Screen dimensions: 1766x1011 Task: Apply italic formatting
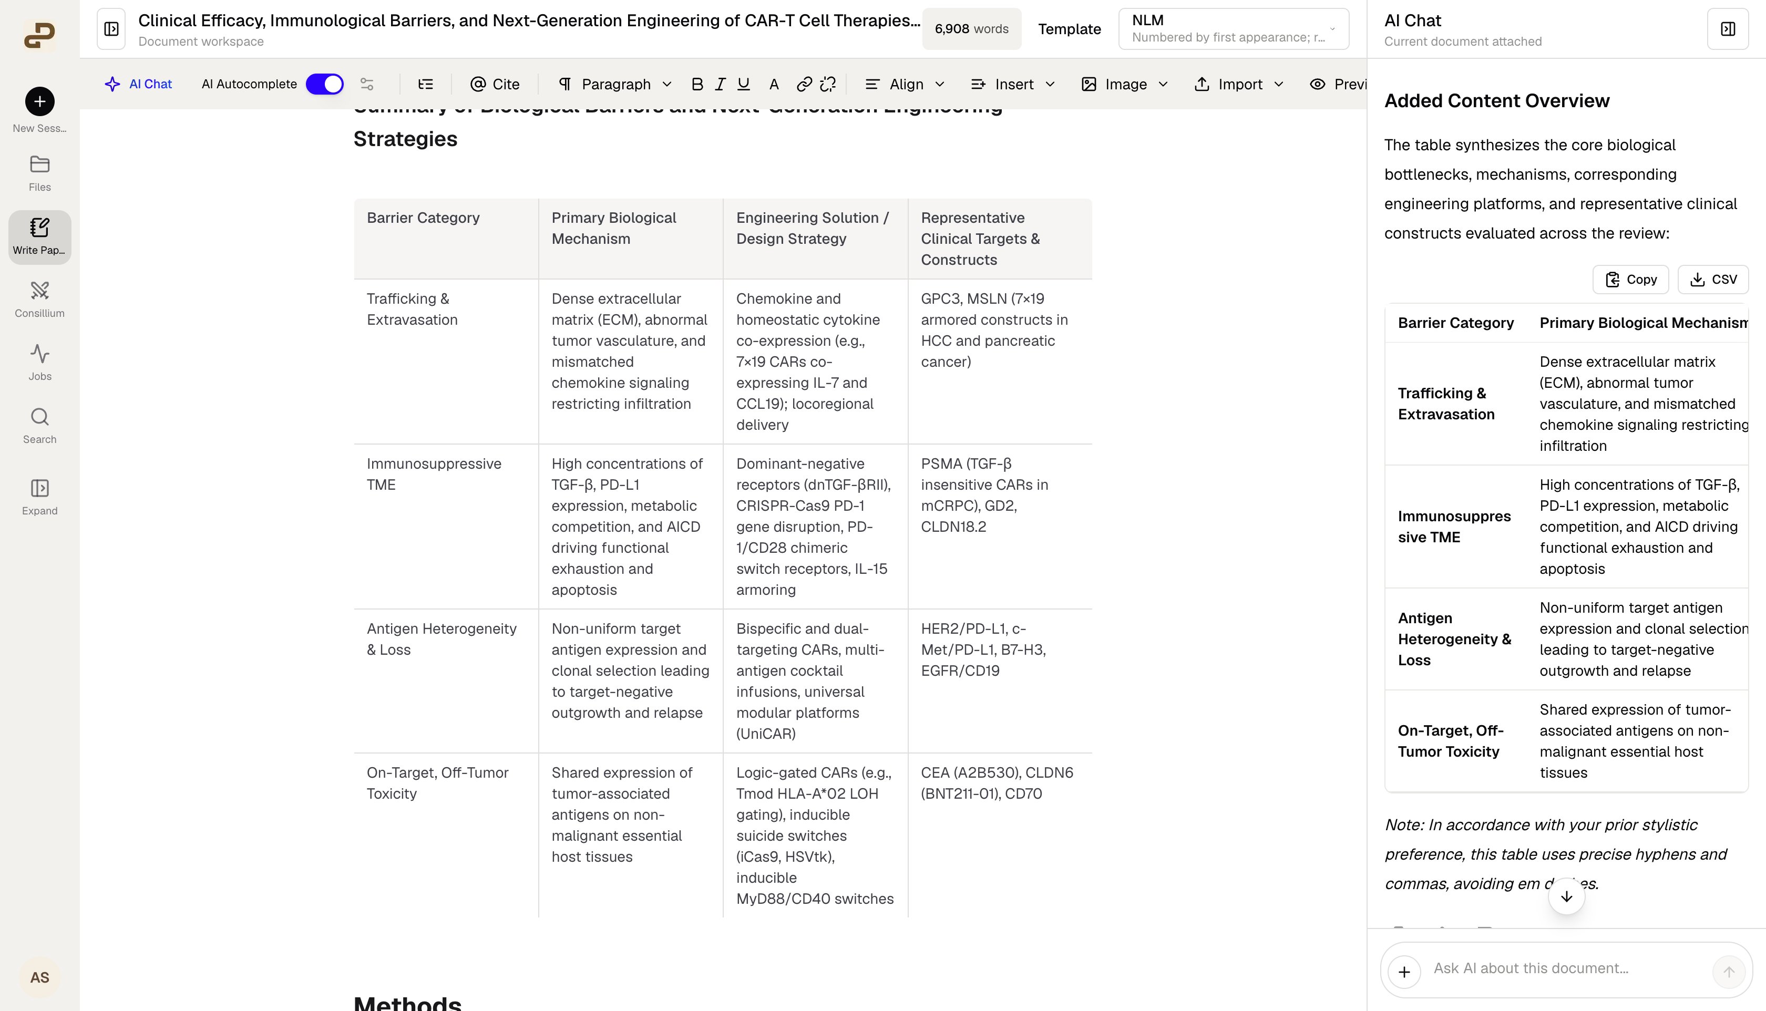720,84
